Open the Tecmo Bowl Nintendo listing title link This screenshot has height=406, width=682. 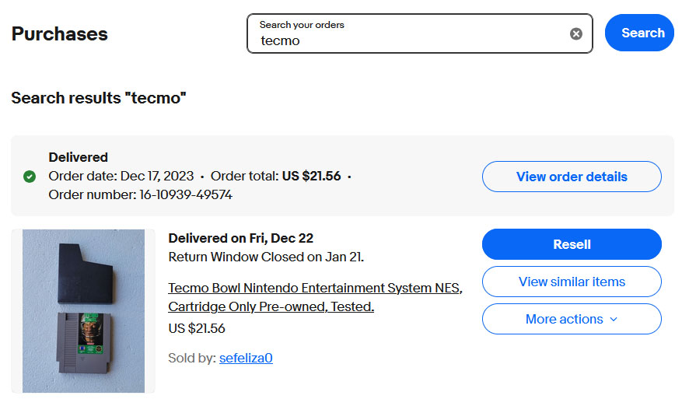pos(315,297)
